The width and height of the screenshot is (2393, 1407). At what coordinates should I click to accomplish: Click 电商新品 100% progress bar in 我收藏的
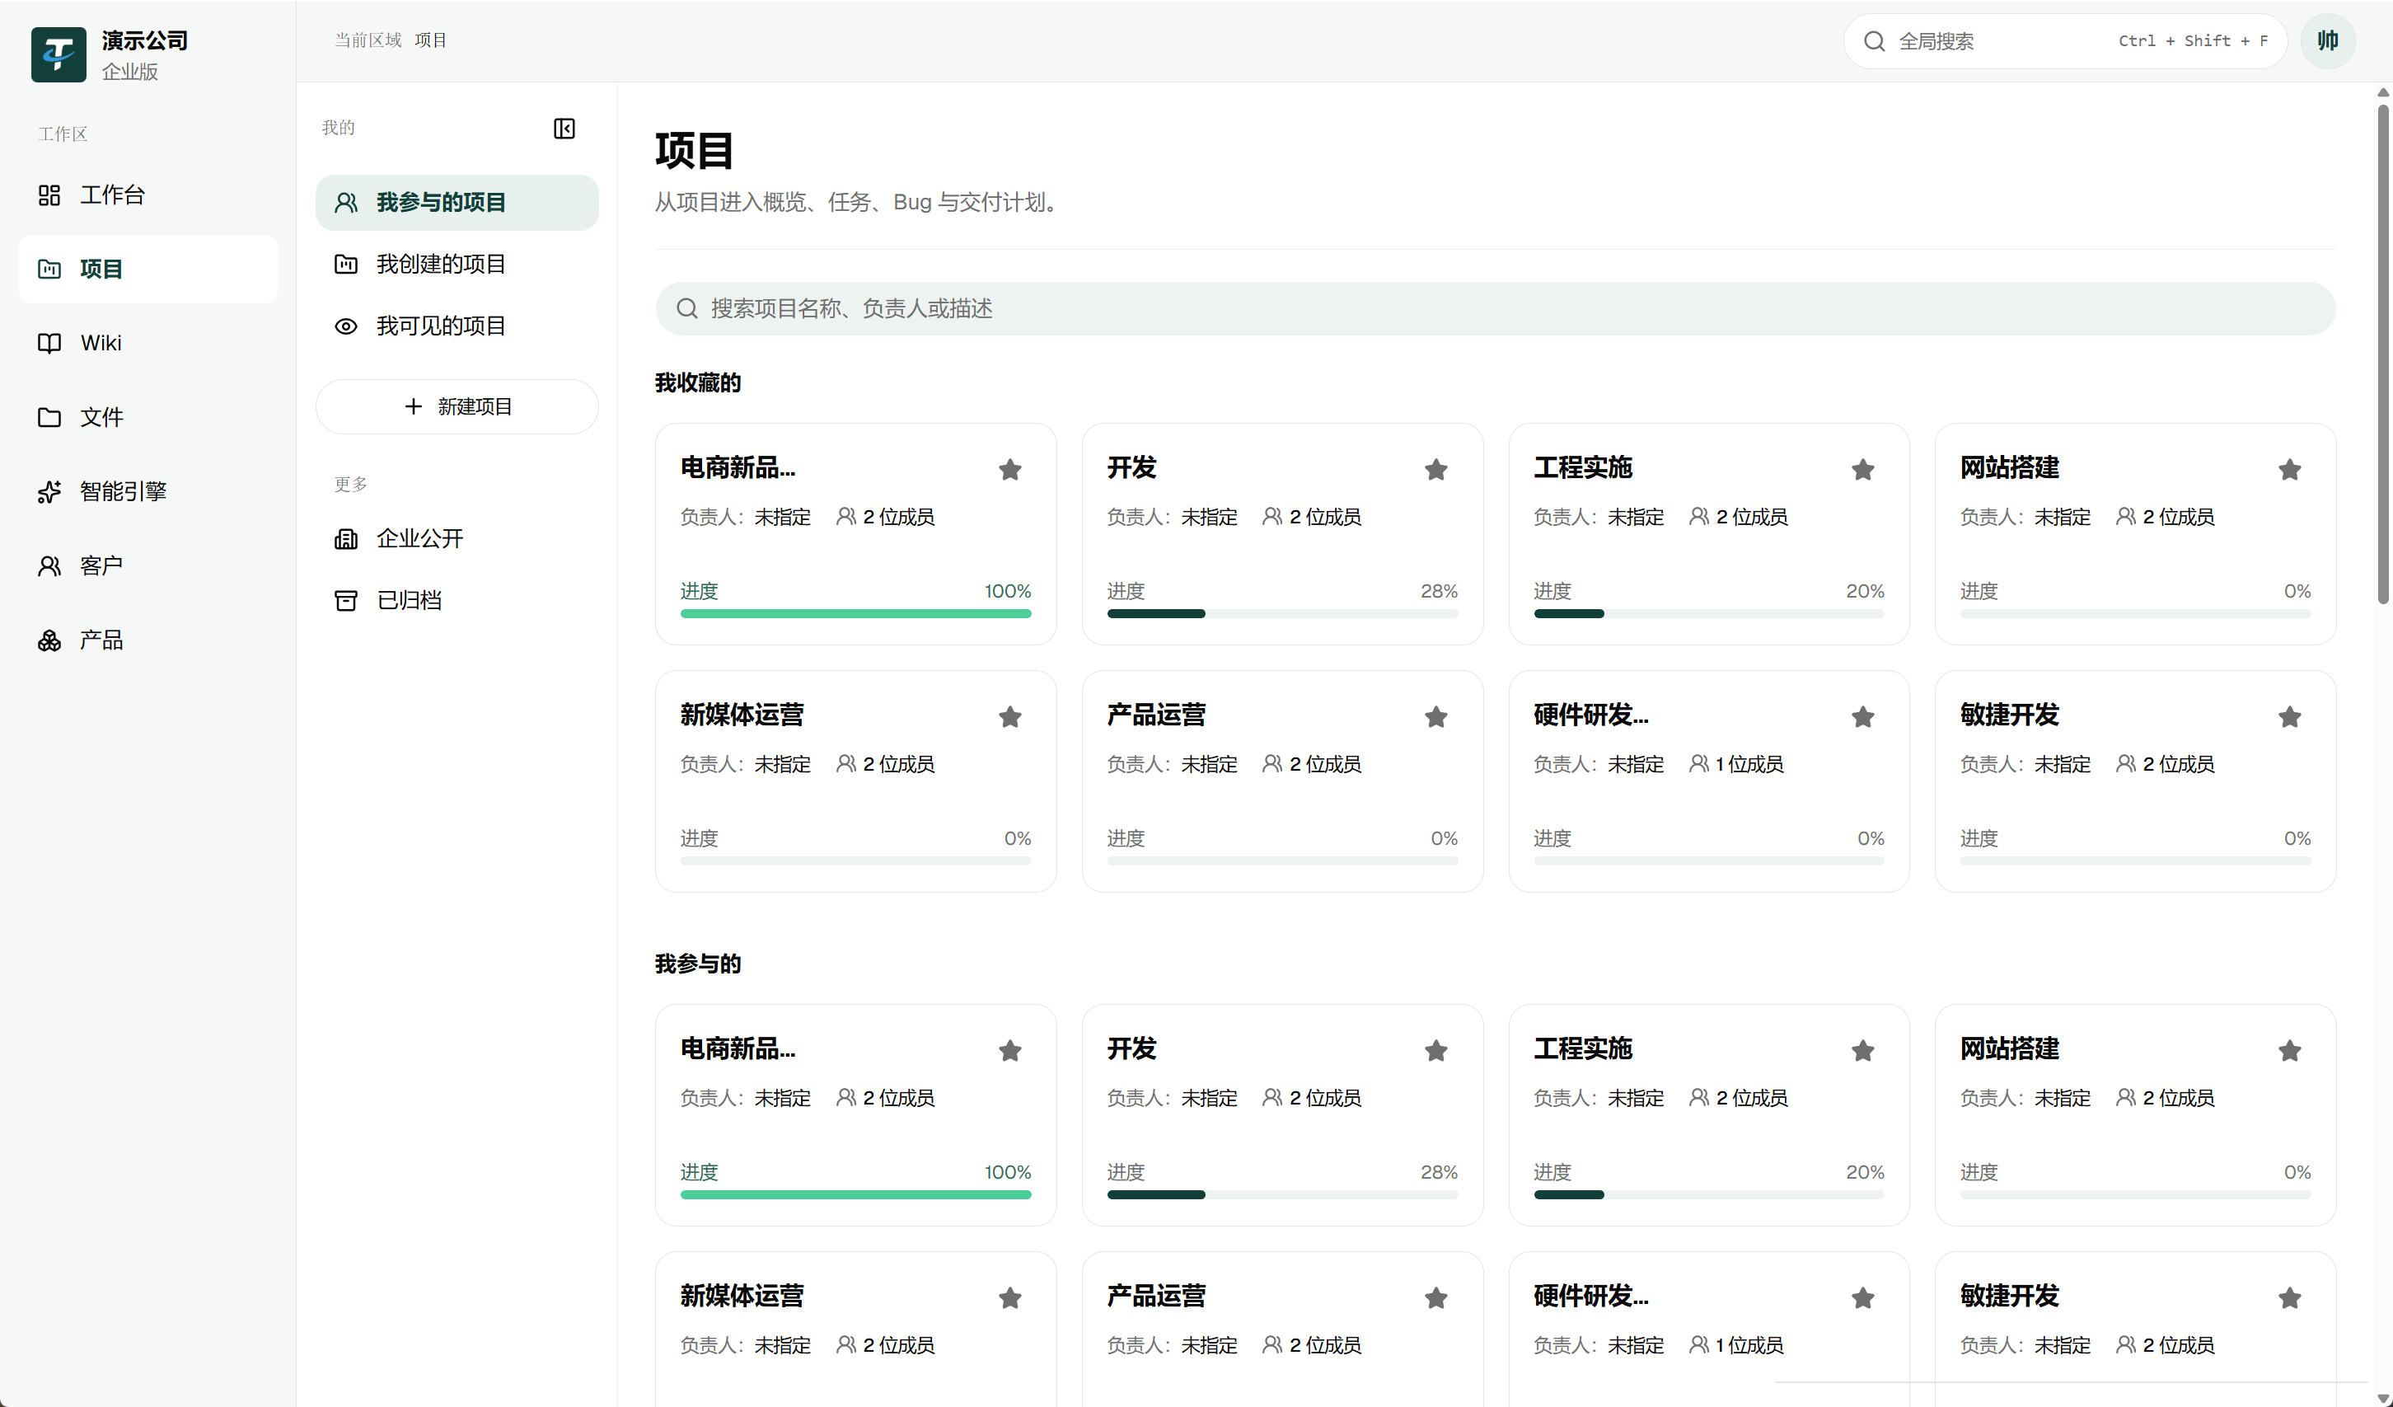(855, 614)
